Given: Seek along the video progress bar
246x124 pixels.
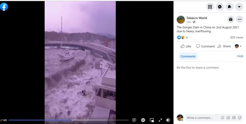Looking at the screenshot, I should (69, 120).
